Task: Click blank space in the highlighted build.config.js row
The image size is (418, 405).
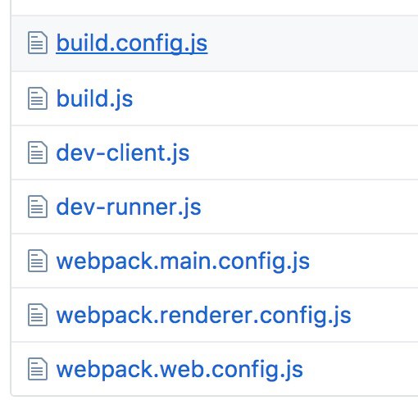Action: [x=311, y=43]
